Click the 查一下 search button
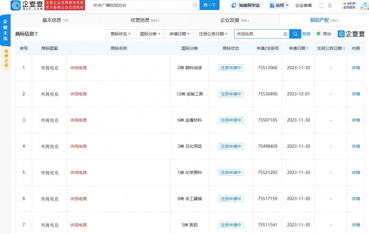 [210, 5]
